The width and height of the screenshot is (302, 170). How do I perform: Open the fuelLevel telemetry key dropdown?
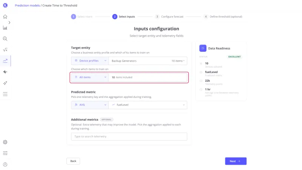pos(148,105)
